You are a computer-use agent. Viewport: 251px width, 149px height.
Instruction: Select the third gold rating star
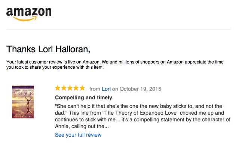(x=70, y=88)
